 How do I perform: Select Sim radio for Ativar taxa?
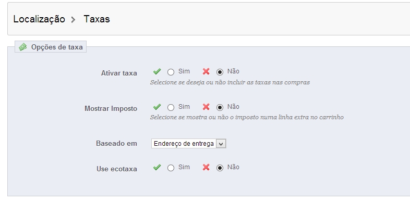171,72
